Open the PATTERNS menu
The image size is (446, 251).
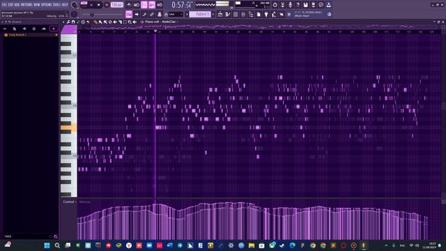tap(26, 5)
